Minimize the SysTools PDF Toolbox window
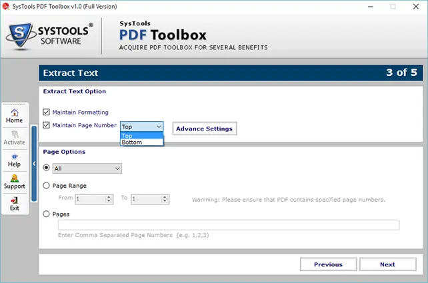 pos(371,7)
